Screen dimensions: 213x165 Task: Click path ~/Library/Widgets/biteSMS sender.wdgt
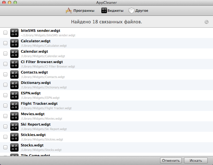[48, 35]
